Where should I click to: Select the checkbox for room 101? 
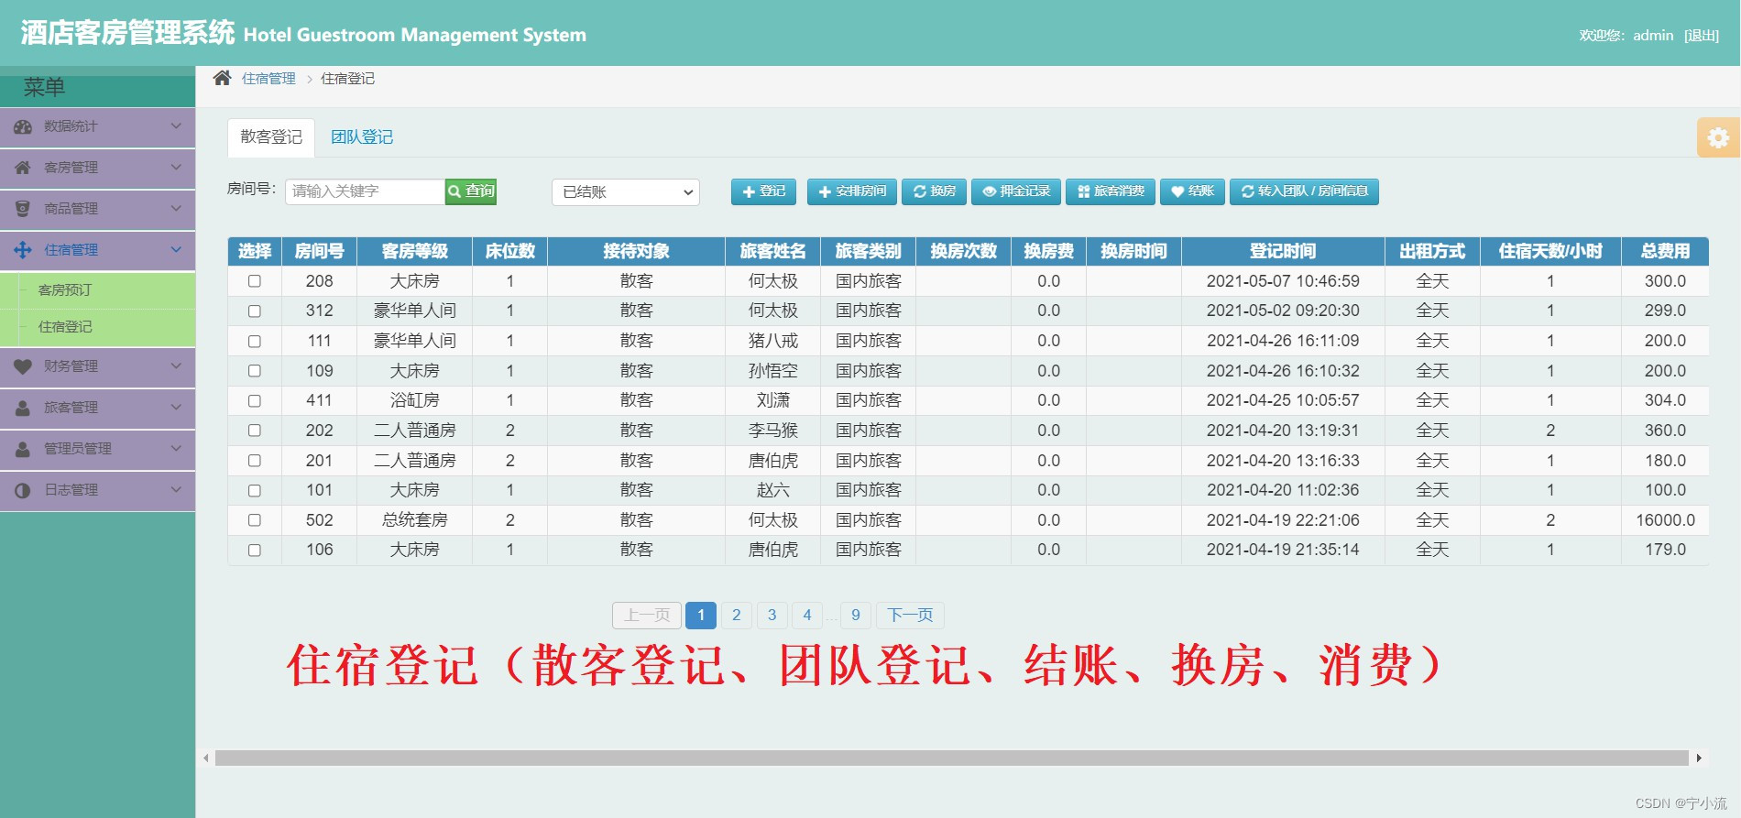[255, 490]
